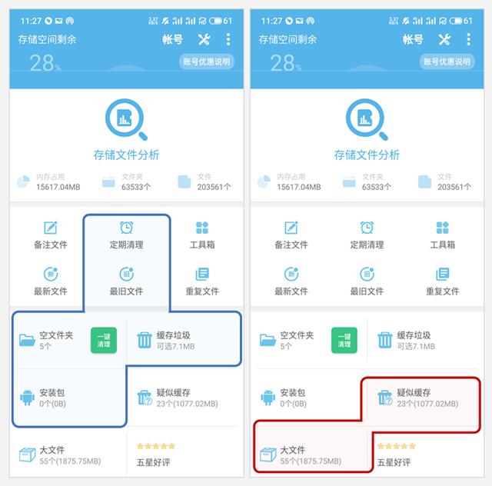Open 工具箱 toolbox icon in right screen
Screen dimensions: 492x486
(x=443, y=228)
